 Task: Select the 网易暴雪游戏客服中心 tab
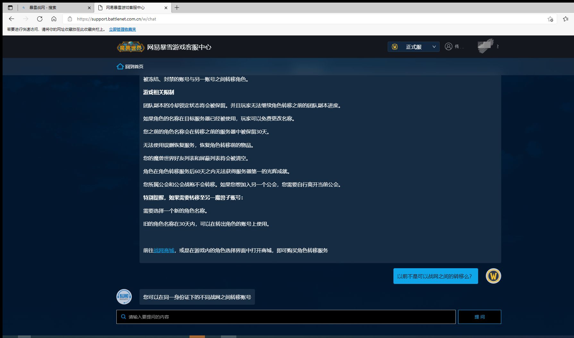click(x=132, y=8)
